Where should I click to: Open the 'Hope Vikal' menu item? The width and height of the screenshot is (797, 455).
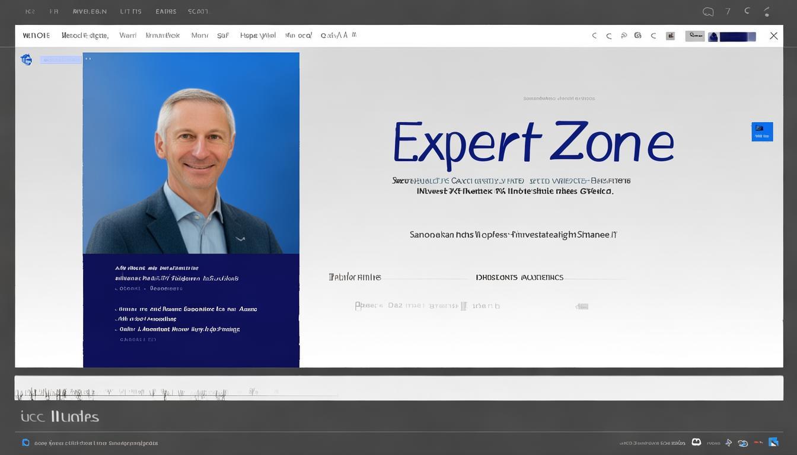(x=257, y=36)
